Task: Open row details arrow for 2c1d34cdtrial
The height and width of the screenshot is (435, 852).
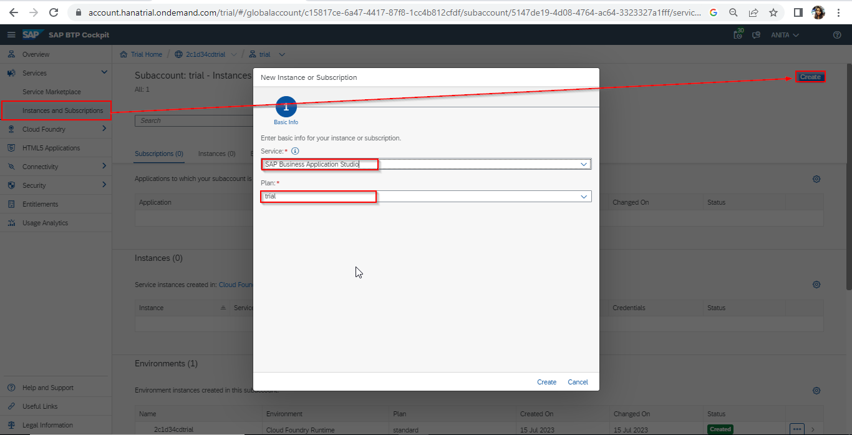Action: (x=813, y=429)
